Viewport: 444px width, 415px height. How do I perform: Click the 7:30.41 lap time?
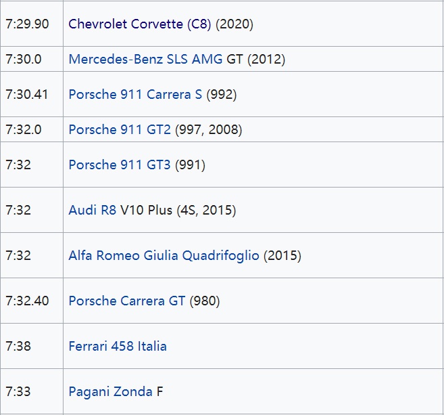[x=27, y=94]
